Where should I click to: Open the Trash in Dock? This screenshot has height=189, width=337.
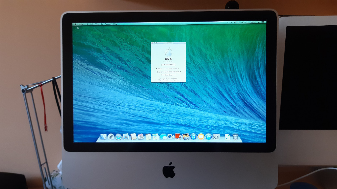(x=236, y=137)
